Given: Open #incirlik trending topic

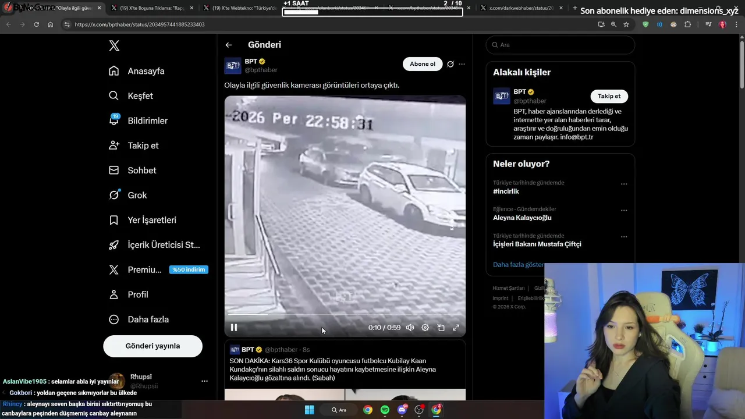Looking at the screenshot, I should [506, 191].
